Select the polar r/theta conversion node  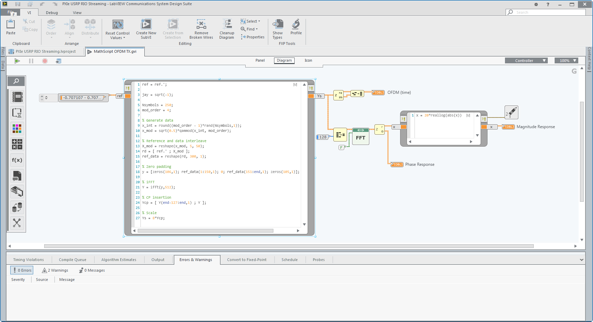pyautogui.click(x=380, y=129)
